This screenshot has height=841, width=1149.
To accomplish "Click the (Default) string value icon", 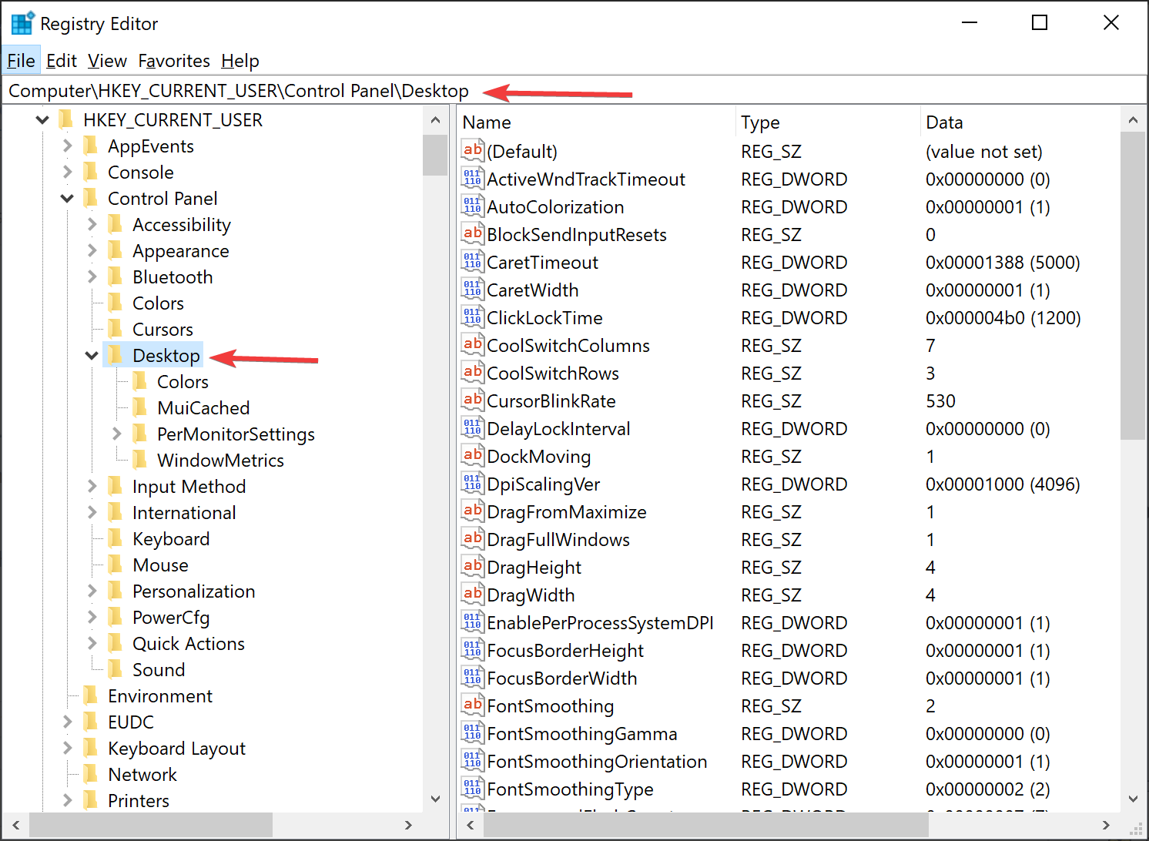I will point(472,150).
